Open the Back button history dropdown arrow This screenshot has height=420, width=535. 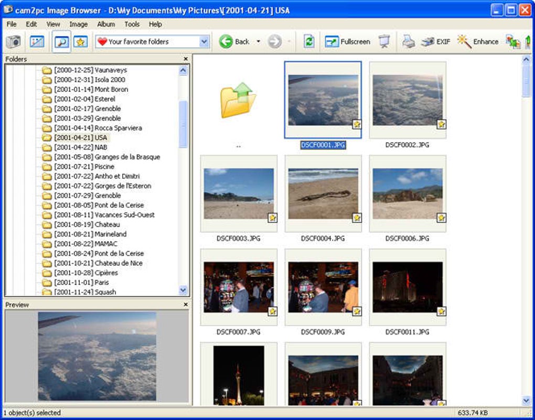point(258,42)
